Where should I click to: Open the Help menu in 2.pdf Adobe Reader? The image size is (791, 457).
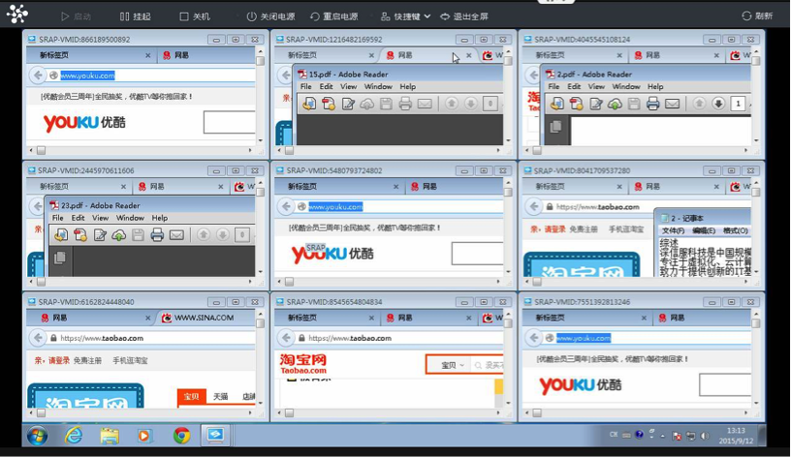coord(655,87)
